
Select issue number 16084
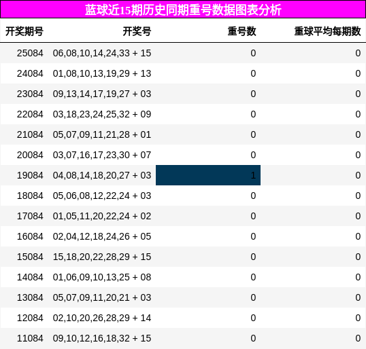pyautogui.click(x=30, y=236)
